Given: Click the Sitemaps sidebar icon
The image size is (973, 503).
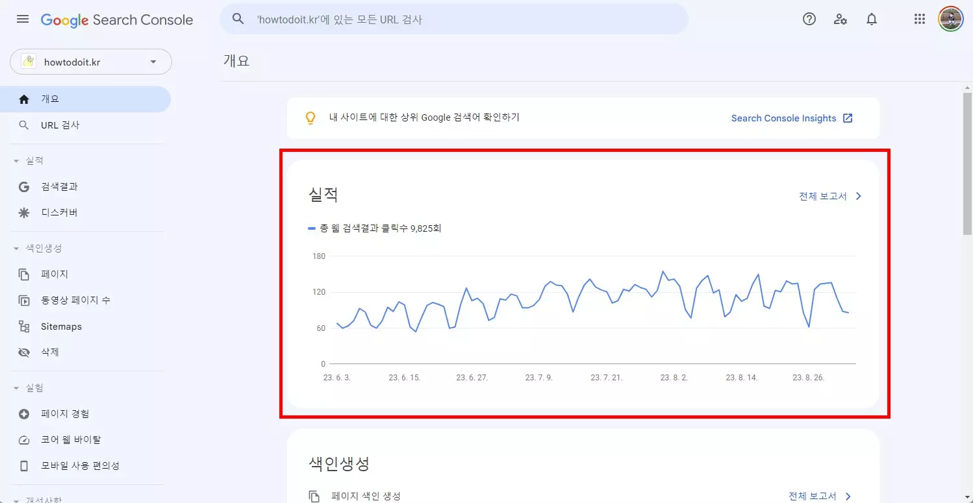Looking at the screenshot, I should pos(24,326).
